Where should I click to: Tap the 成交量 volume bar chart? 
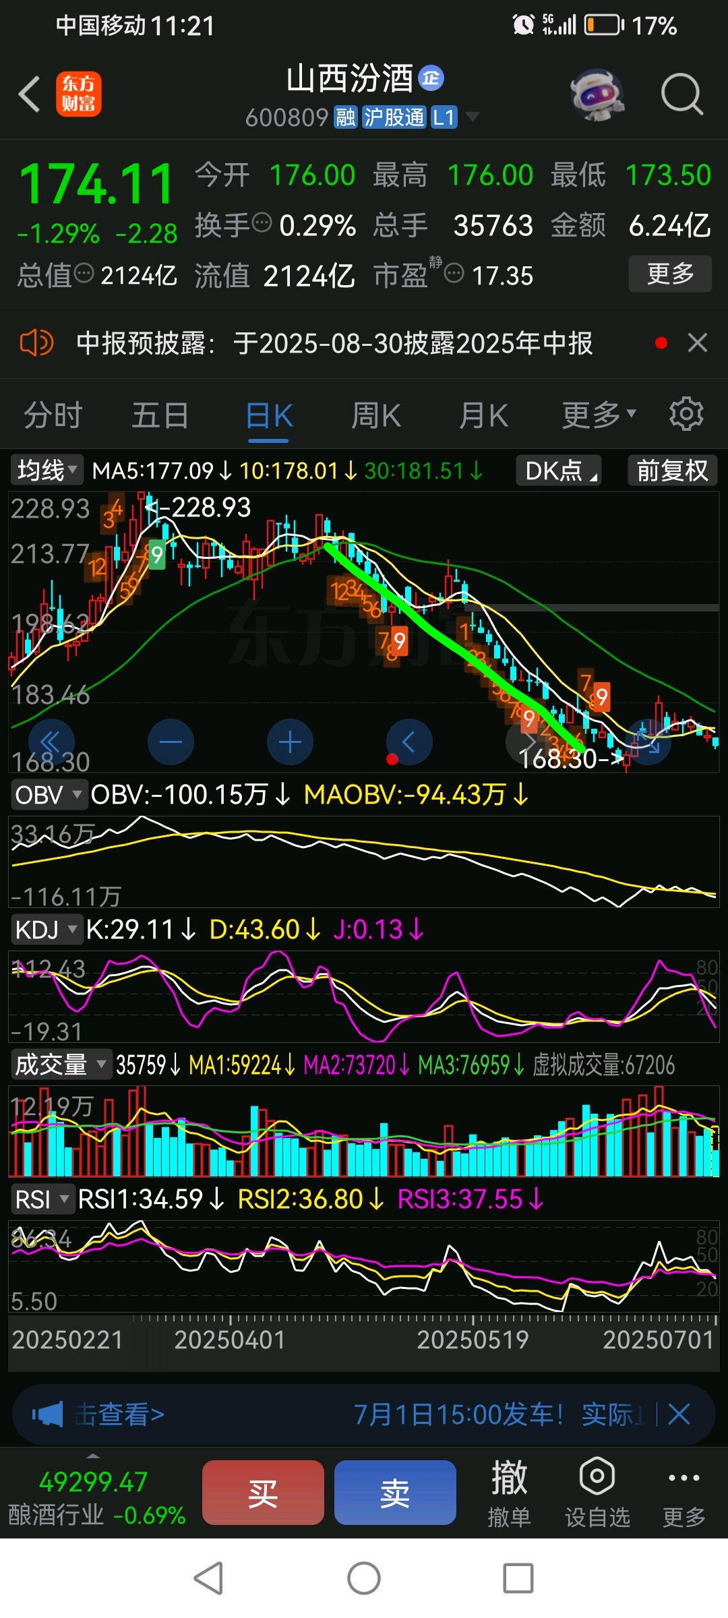[x=364, y=1131]
